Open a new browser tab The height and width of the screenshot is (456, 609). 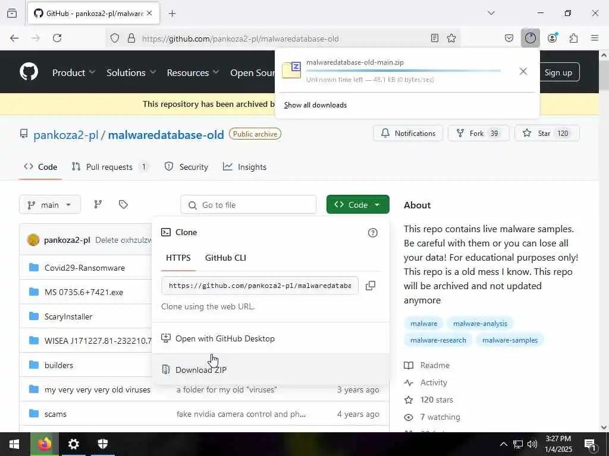(172, 14)
